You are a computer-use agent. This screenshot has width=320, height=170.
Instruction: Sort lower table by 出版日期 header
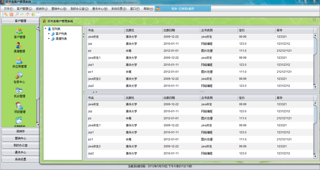point(181,98)
